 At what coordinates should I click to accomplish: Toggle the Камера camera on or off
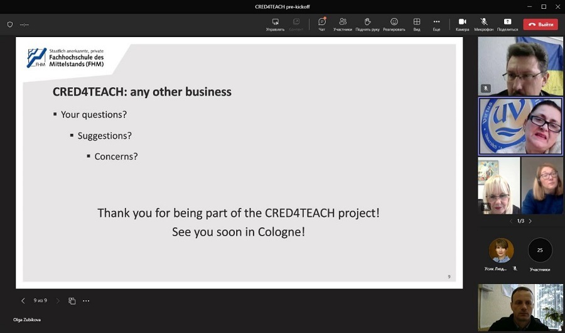pyautogui.click(x=462, y=24)
